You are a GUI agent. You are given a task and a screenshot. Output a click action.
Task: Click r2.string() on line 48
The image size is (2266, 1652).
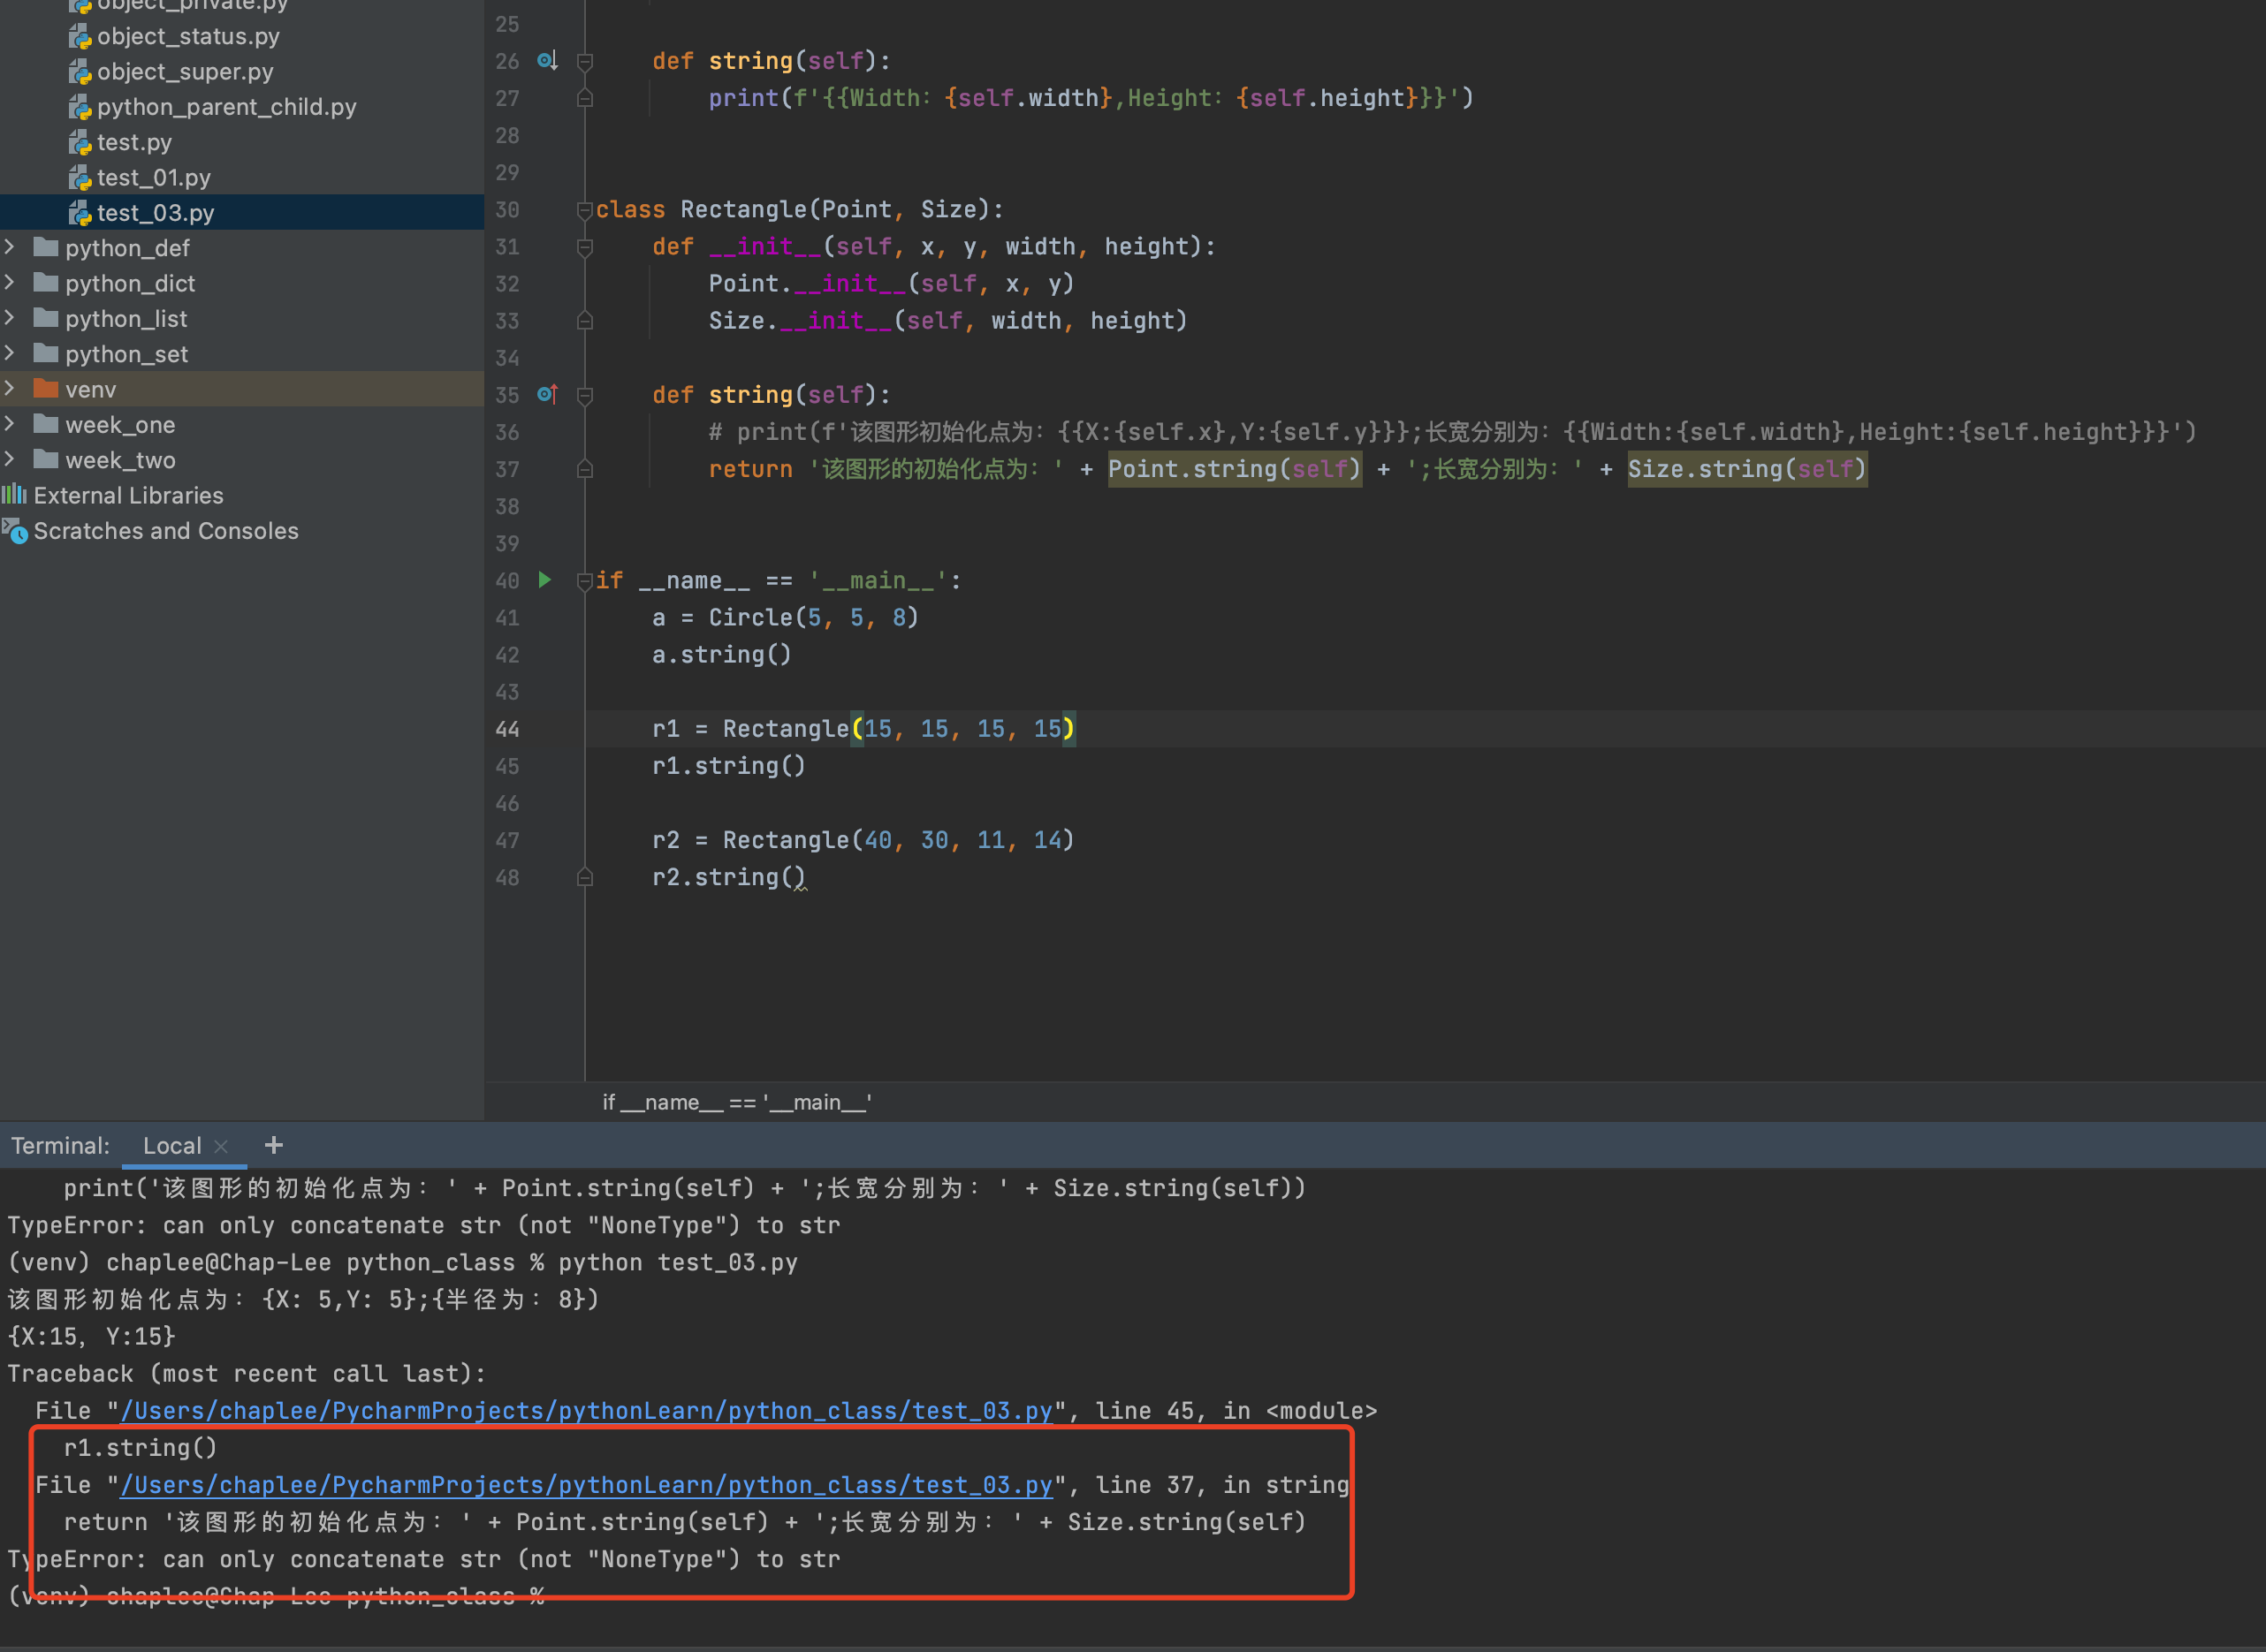(x=728, y=877)
